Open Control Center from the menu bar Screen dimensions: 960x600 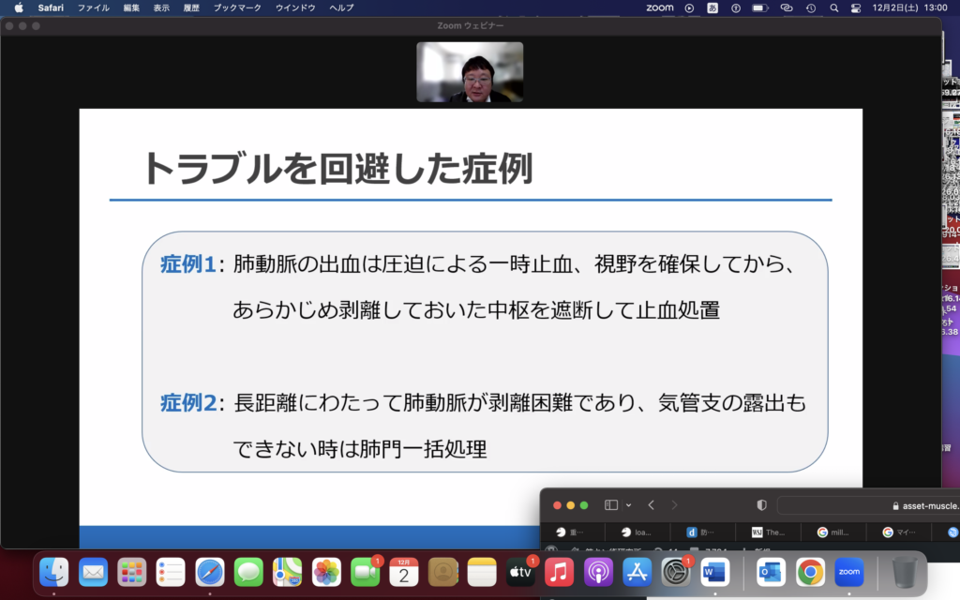point(856,7)
